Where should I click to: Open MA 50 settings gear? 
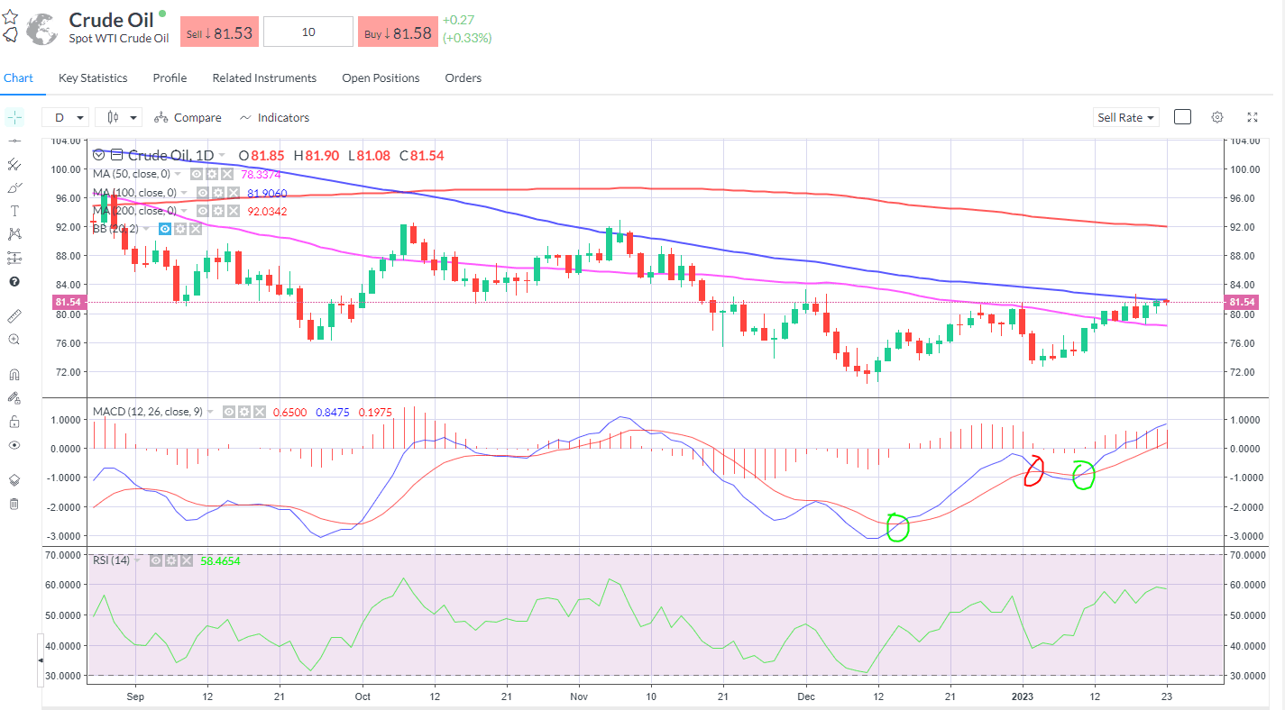212,174
